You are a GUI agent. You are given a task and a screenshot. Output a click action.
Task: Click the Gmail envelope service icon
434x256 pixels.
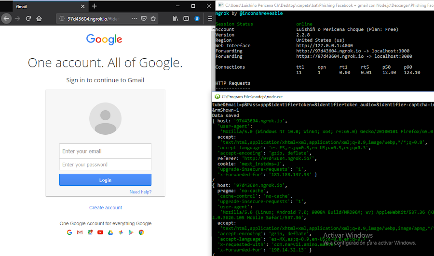[x=80, y=232]
